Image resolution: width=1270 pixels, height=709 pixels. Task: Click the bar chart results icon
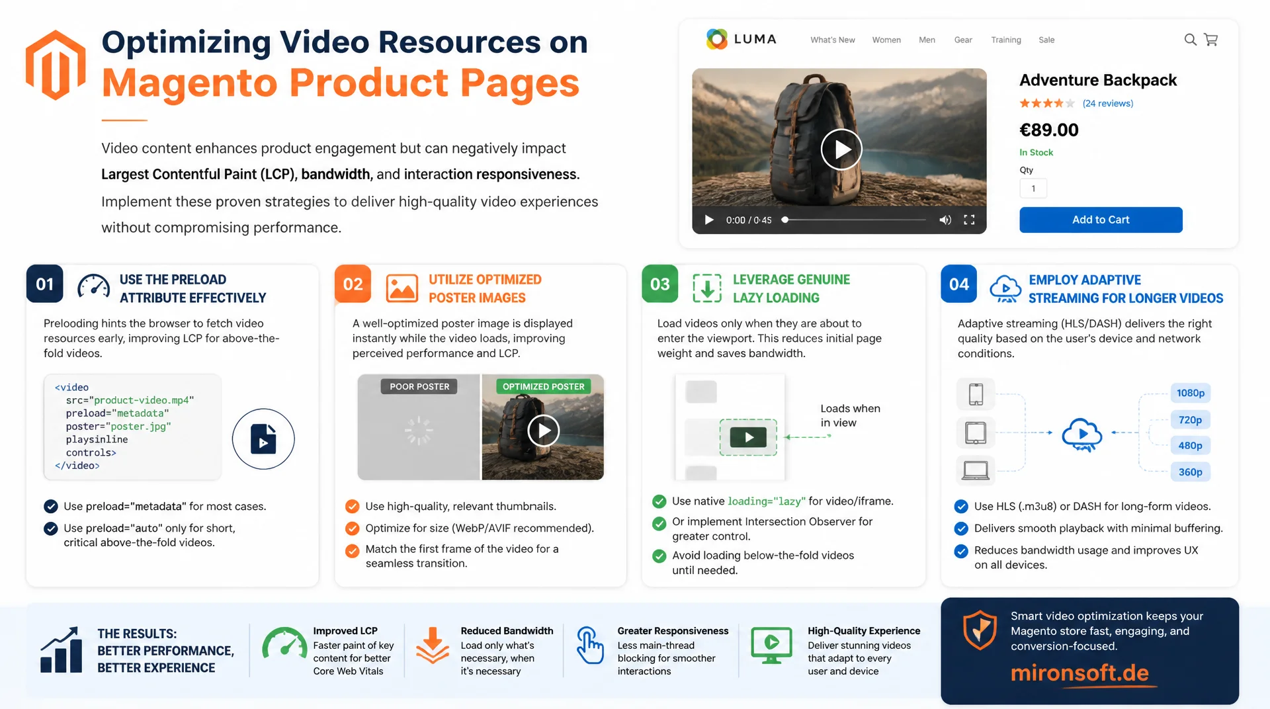coord(62,649)
